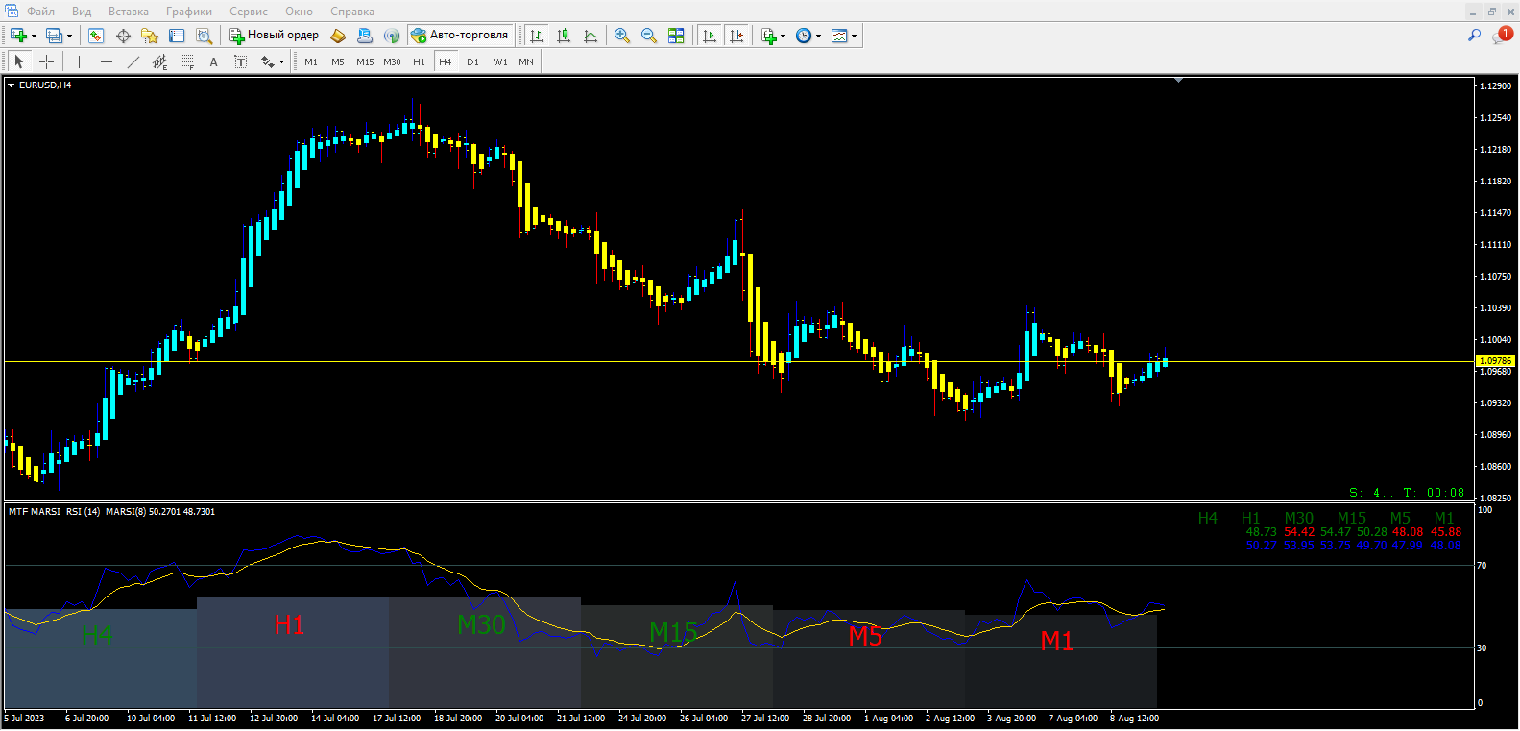Open the periodicity clock dropdown

point(818,37)
